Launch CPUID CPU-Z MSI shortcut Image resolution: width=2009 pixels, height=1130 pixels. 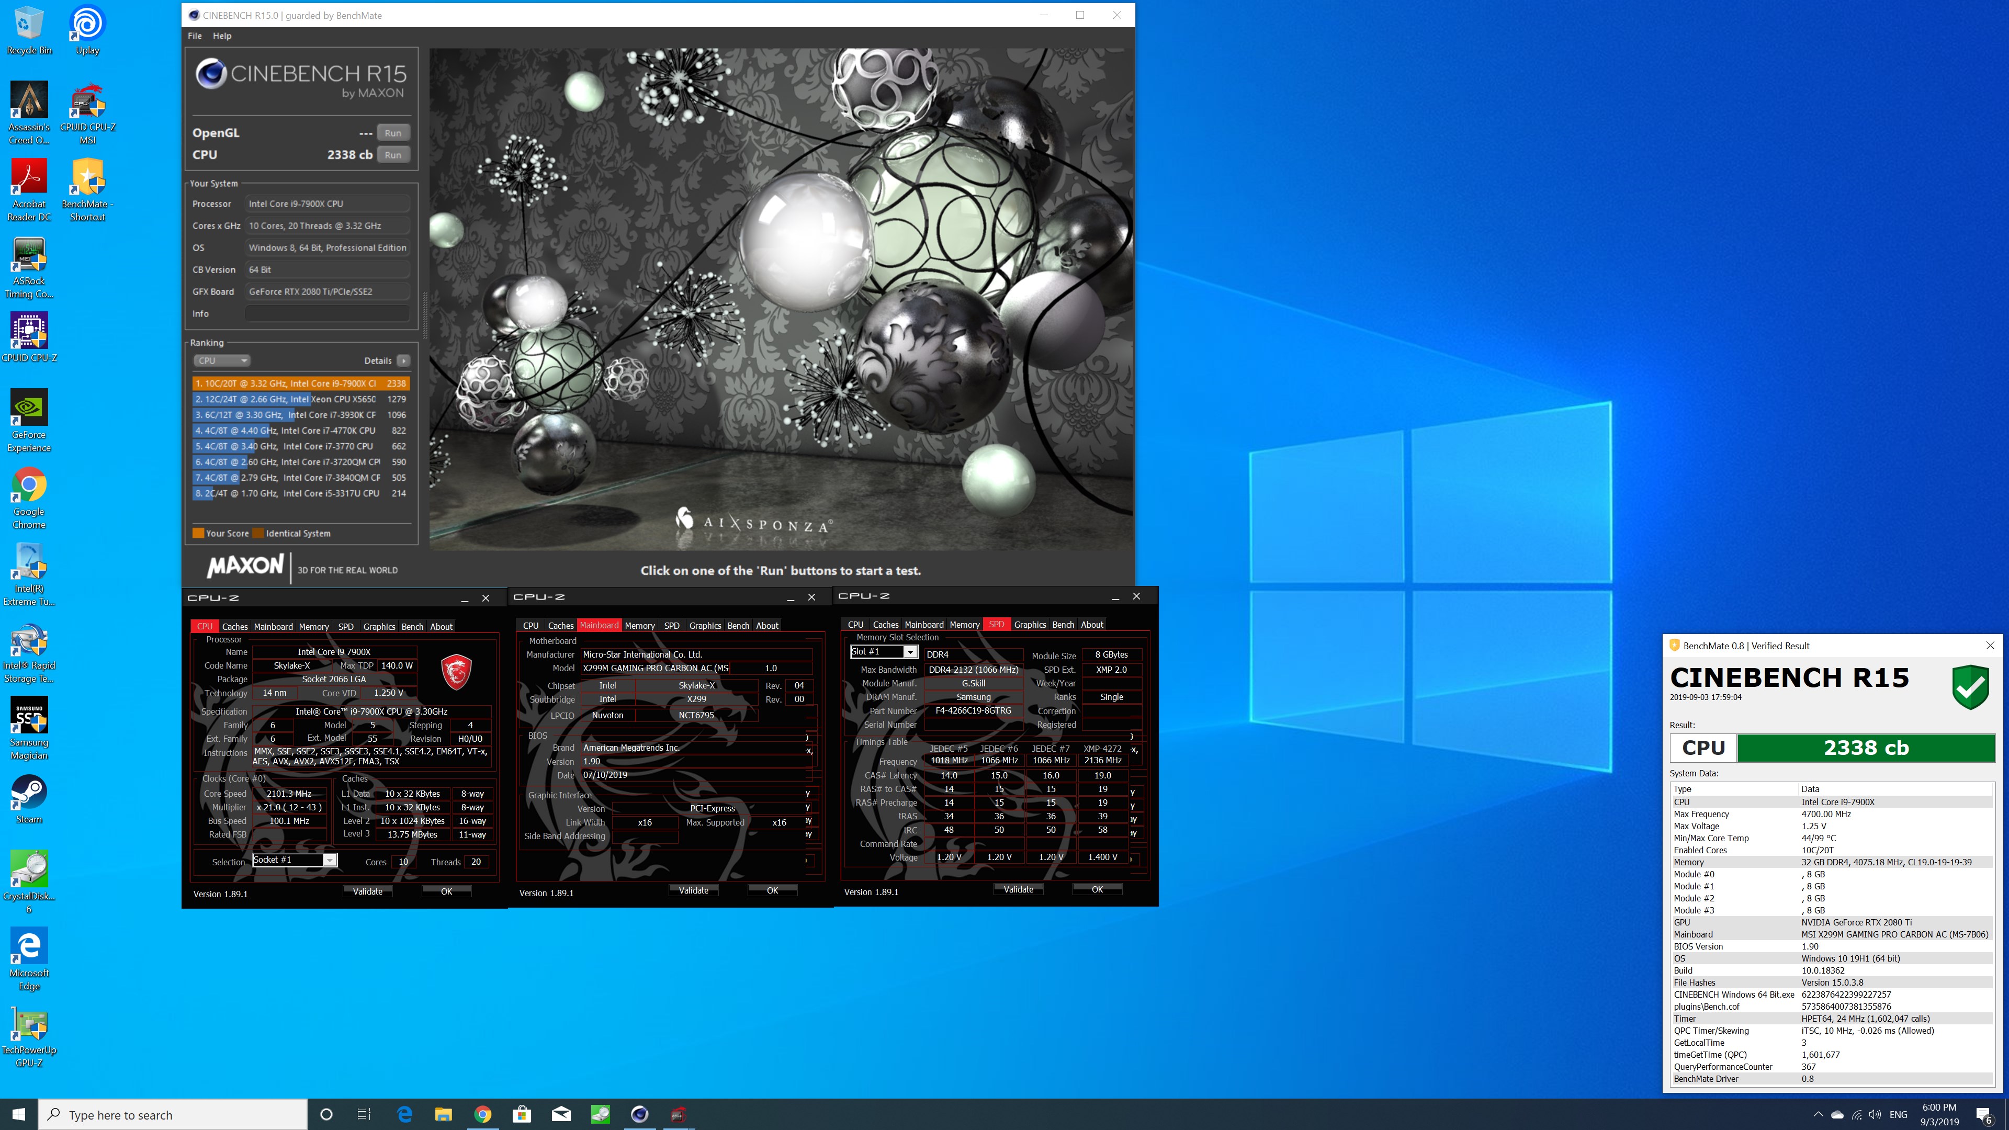click(x=87, y=113)
